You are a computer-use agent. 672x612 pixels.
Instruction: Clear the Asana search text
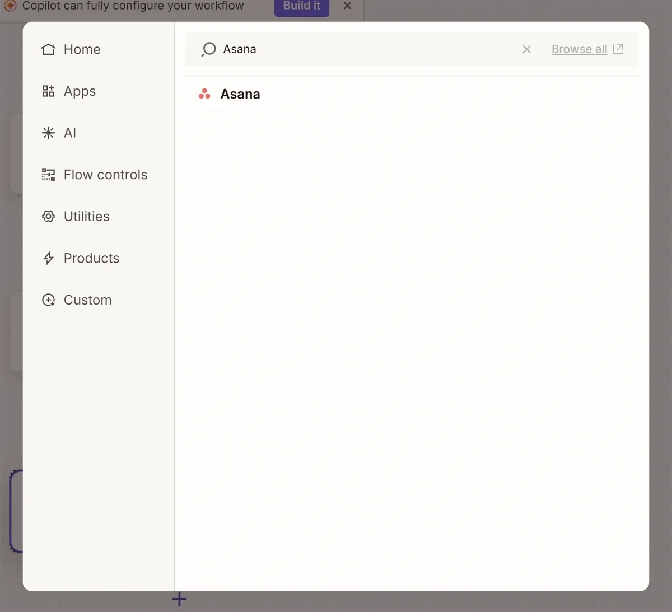[x=526, y=49]
